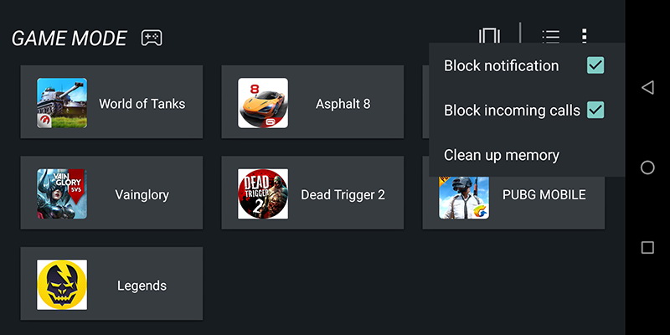
Task: Open the Legends skull icon
Action: pos(62,285)
